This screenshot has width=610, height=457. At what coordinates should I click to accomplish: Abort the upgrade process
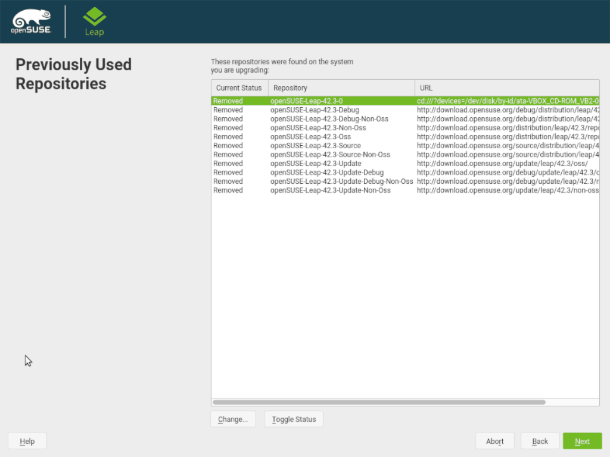coord(495,441)
